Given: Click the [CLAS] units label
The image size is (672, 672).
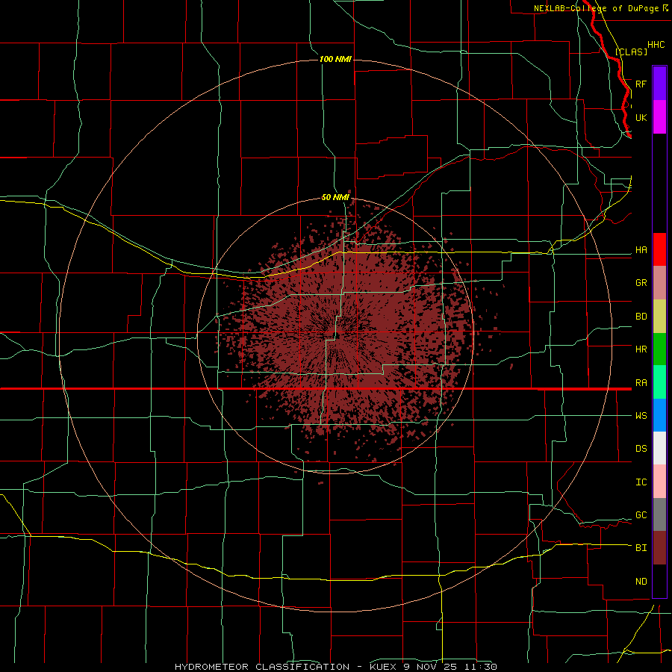Looking at the screenshot, I should [631, 52].
